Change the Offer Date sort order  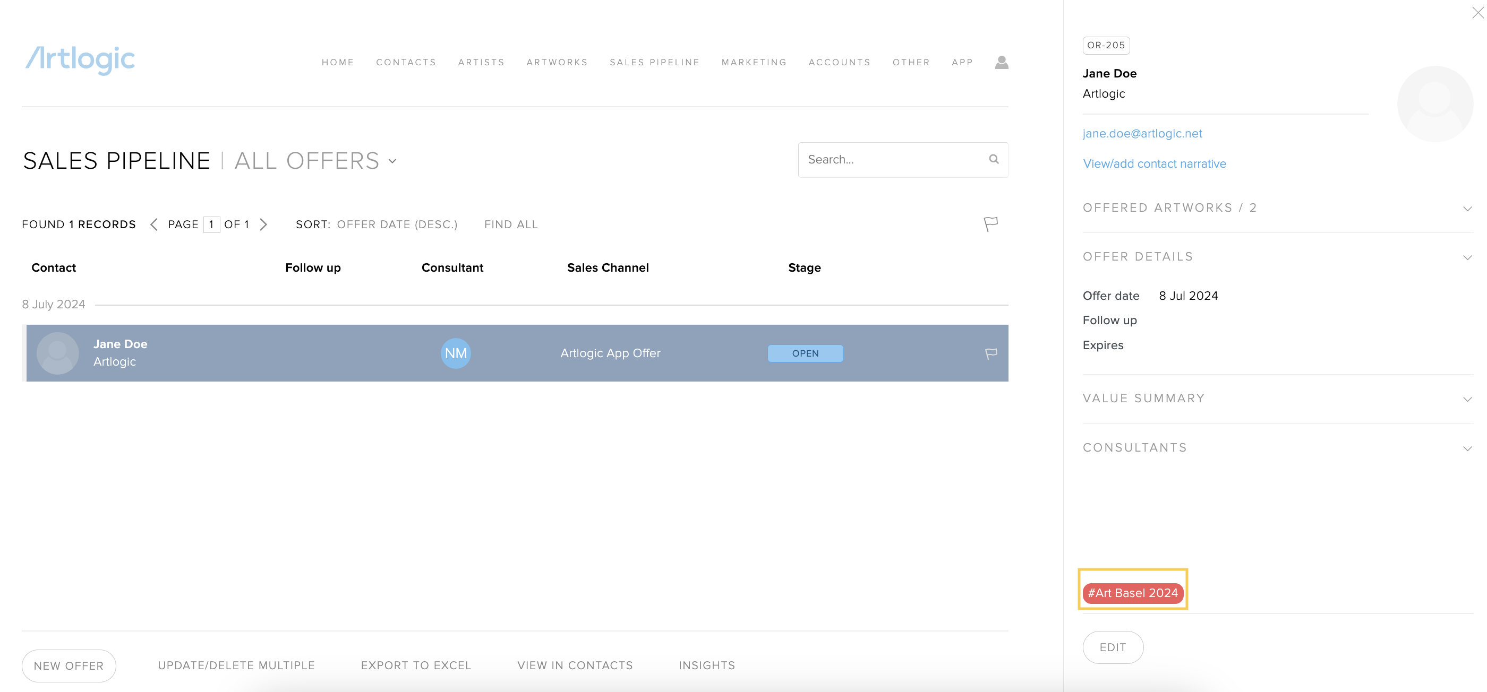point(397,224)
